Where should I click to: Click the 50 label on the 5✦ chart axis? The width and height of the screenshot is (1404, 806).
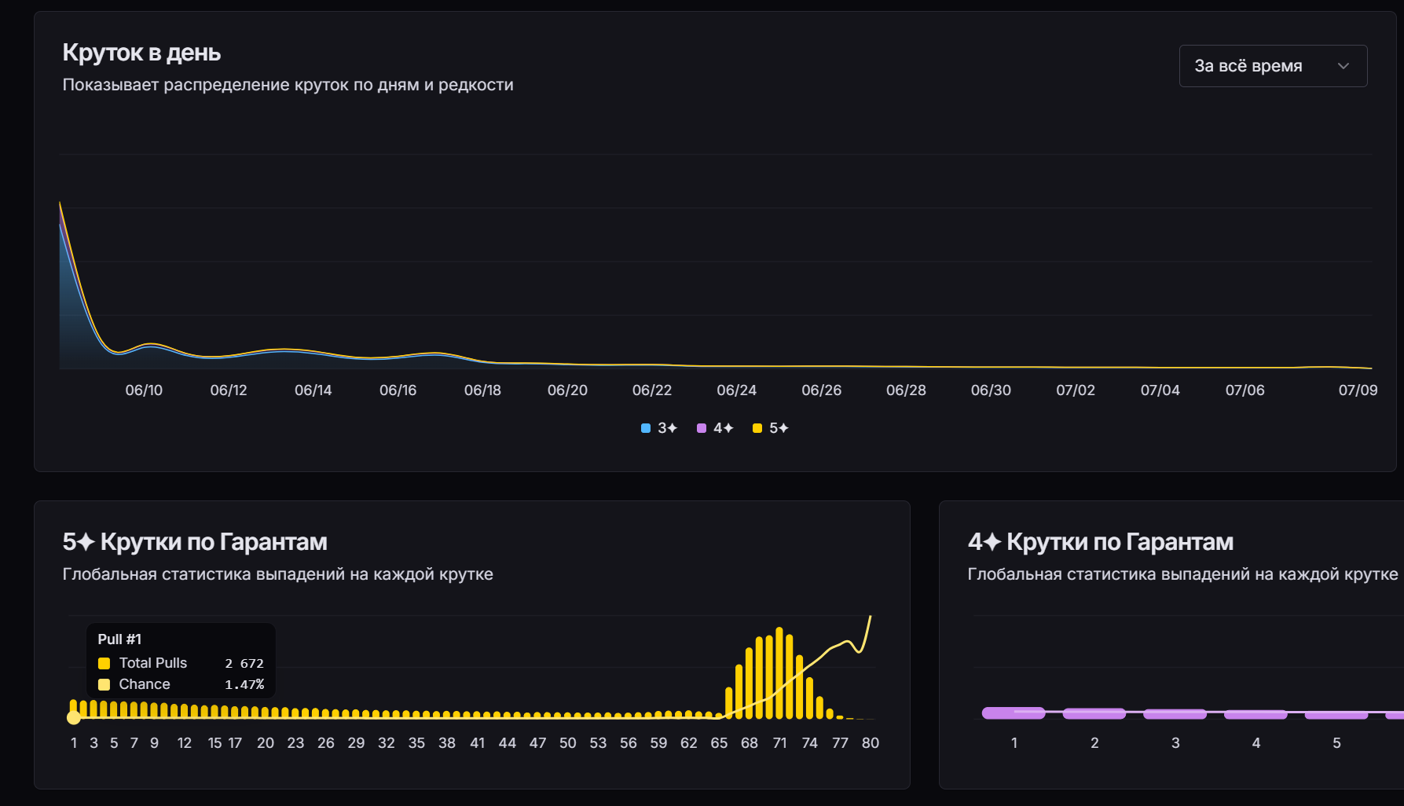pyautogui.click(x=568, y=743)
